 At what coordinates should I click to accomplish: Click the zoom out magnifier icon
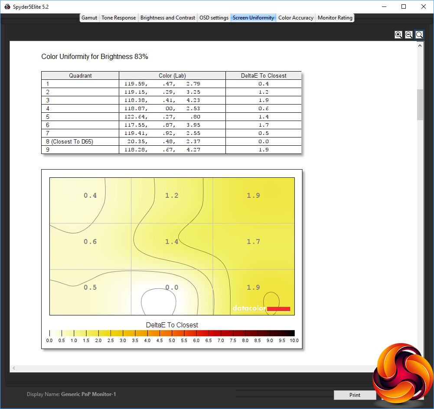409,35
